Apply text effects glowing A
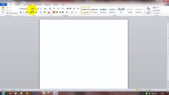The width and height of the screenshot is (169, 95). (x=41, y=12)
